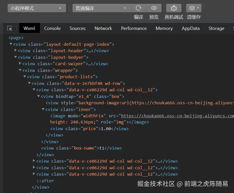Click the widthFix mode attribute value
The image size is (234, 193).
coord(93,116)
